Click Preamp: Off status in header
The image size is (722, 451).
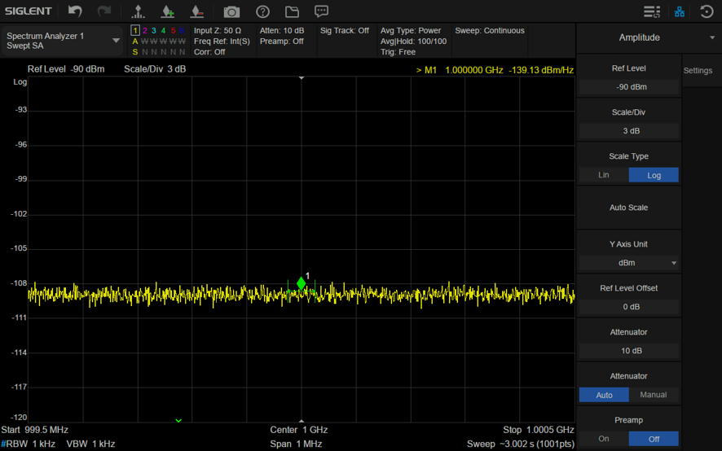coord(282,42)
